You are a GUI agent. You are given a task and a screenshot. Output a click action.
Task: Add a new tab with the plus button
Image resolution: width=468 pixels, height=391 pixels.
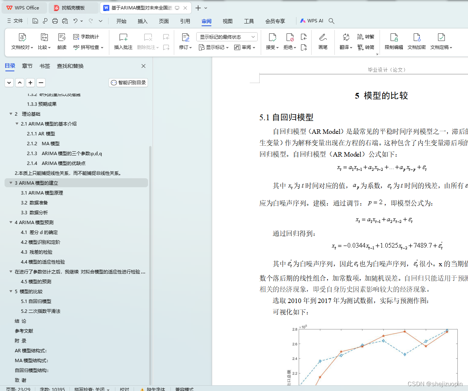(x=198, y=8)
